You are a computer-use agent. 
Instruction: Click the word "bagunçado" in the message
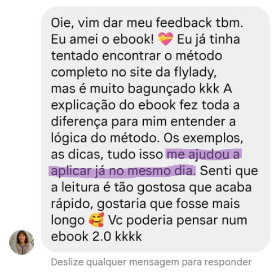coord(162,89)
